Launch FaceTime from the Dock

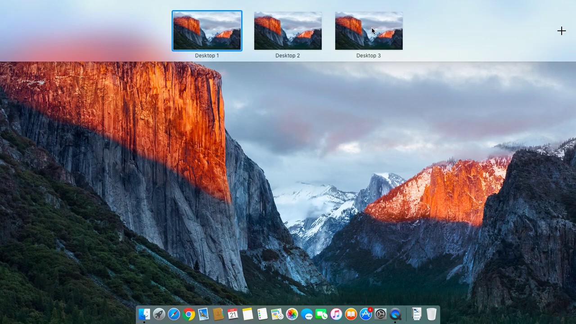(321, 314)
